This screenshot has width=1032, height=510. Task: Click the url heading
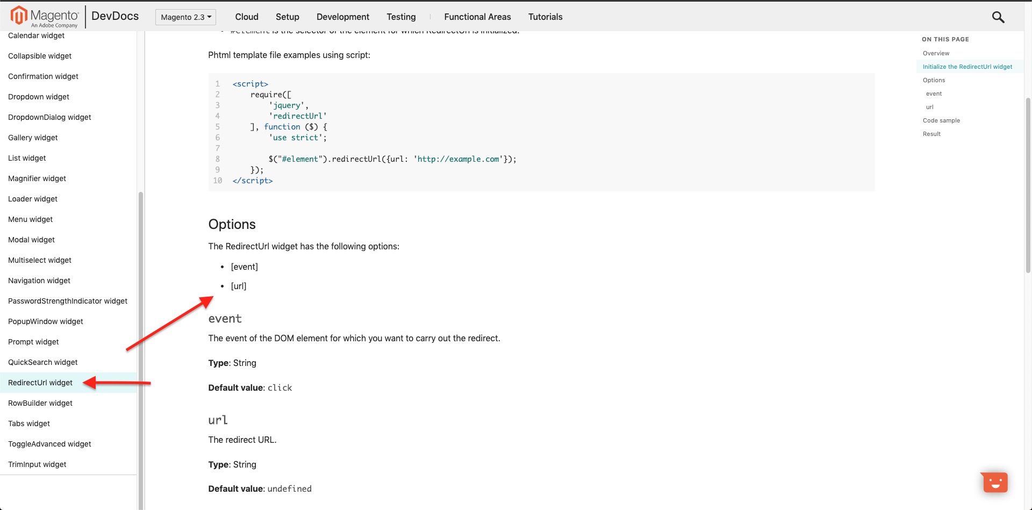(218, 420)
